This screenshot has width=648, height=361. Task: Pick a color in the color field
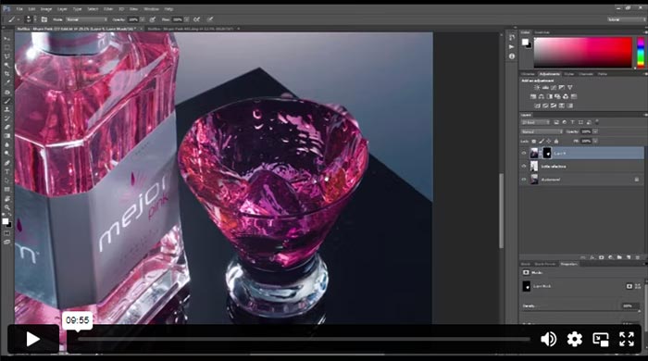(582, 52)
